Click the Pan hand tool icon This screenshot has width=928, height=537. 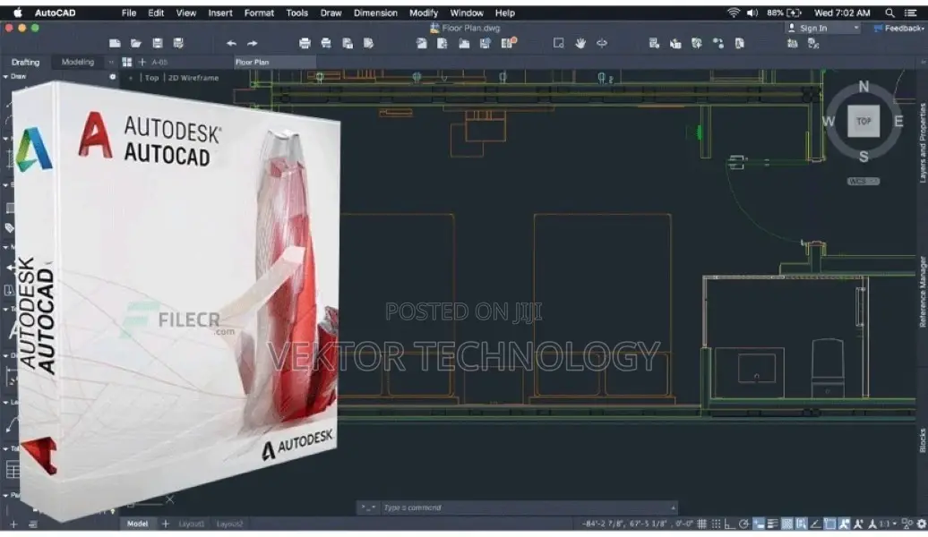click(580, 43)
